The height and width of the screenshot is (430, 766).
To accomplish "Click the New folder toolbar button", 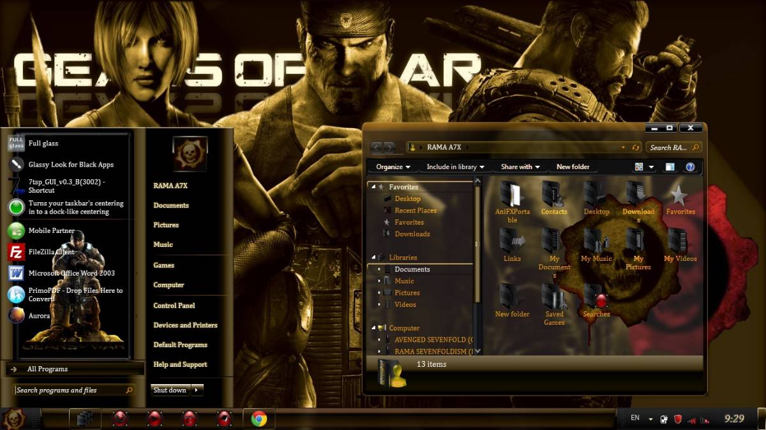I will pos(573,167).
